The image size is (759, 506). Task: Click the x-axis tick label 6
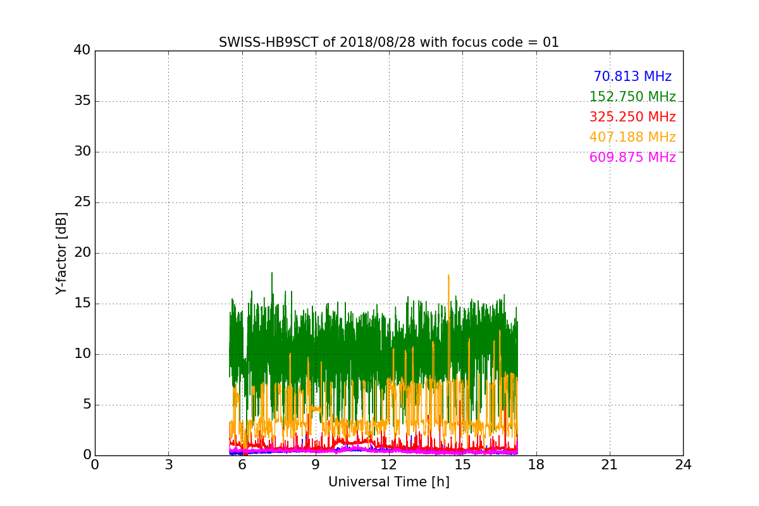point(242,465)
